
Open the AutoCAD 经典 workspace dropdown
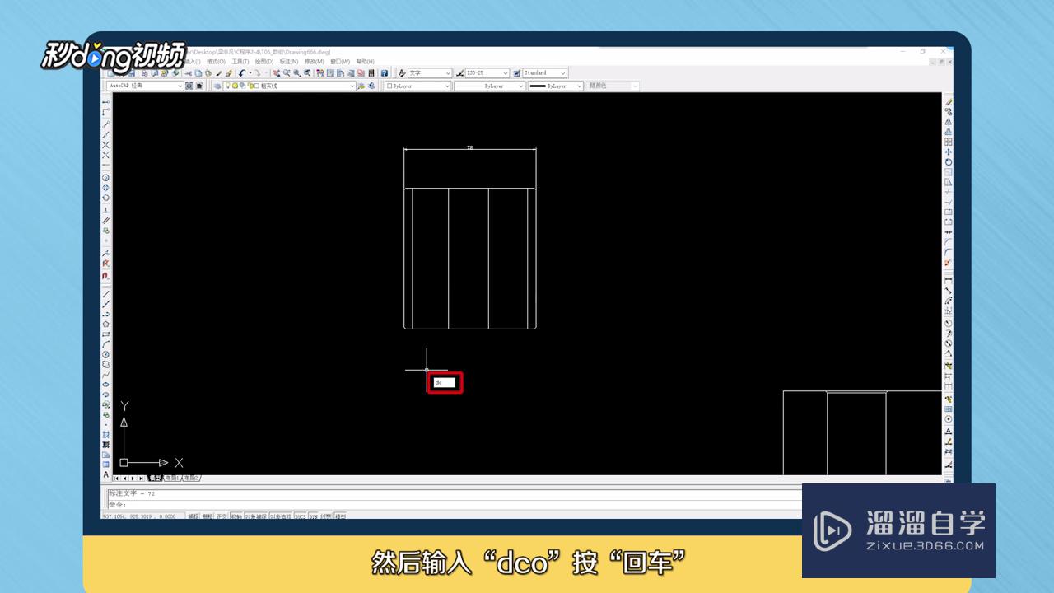(145, 86)
